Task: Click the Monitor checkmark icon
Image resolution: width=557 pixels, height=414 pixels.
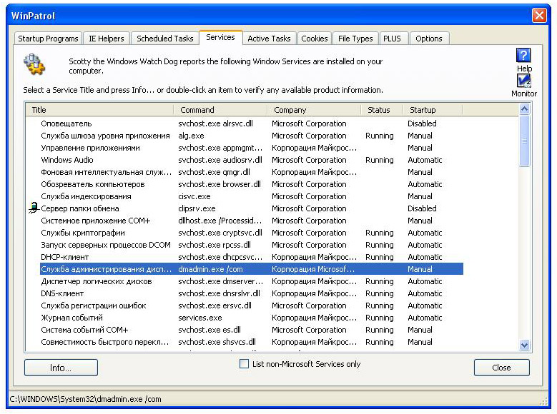Action: click(523, 81)
